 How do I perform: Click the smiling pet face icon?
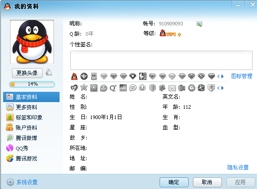(x=142, y=88)
